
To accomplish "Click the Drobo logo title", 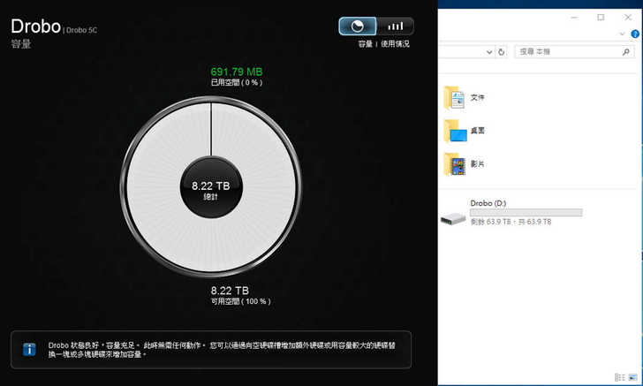I will (x=35, y=26).
